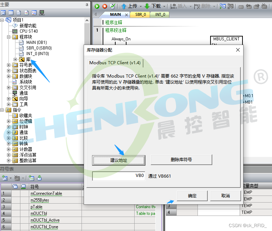Image resolution: width=272 pixels, height=231 pixels.
Task: Click the 上传 upload button
Action: (129, 6)
